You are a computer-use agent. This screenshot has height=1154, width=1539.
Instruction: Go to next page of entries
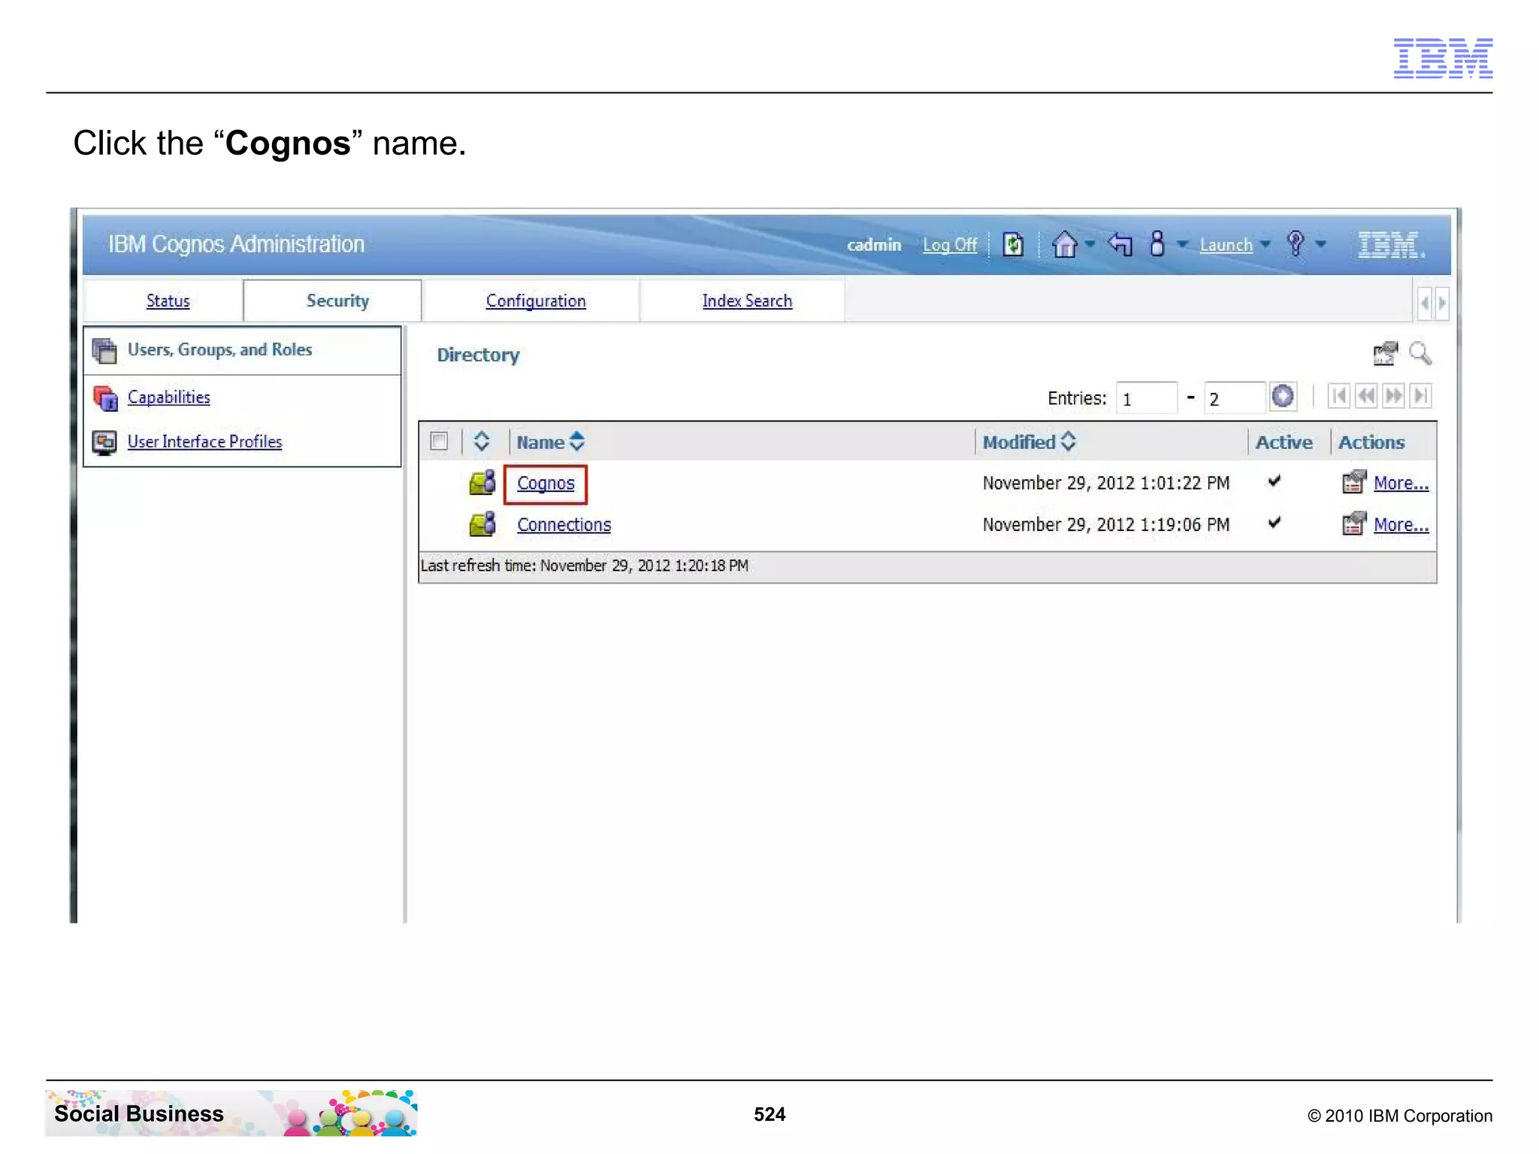1393,396
